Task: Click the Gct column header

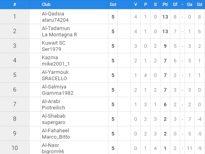Action: (x=113, y=4)
